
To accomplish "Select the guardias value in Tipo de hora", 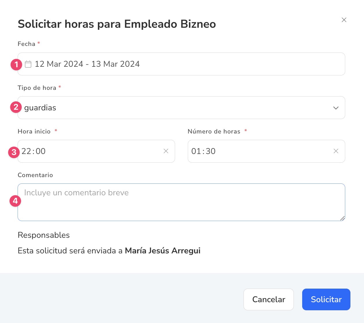I will click(x=40, y=108).
